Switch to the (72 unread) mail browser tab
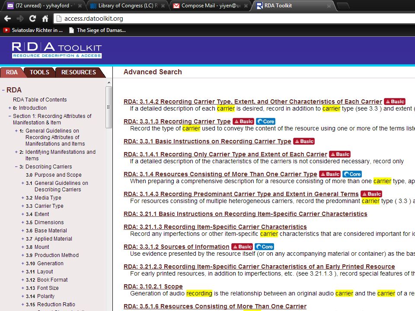415x311 pixels. pos(43,6)
